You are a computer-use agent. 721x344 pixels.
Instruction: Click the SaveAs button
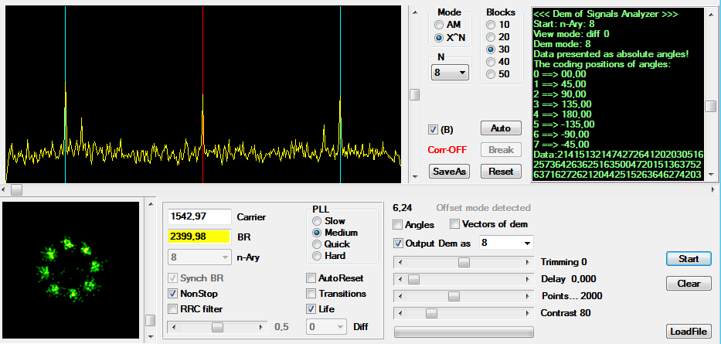pos(449,172)
